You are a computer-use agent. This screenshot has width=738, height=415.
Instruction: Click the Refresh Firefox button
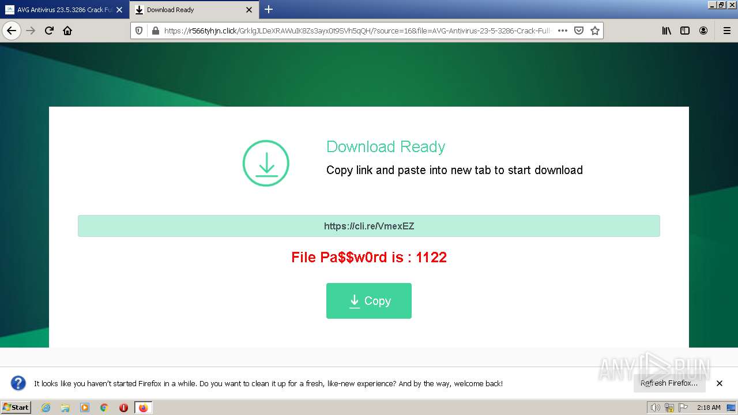[x=669, y=383]
